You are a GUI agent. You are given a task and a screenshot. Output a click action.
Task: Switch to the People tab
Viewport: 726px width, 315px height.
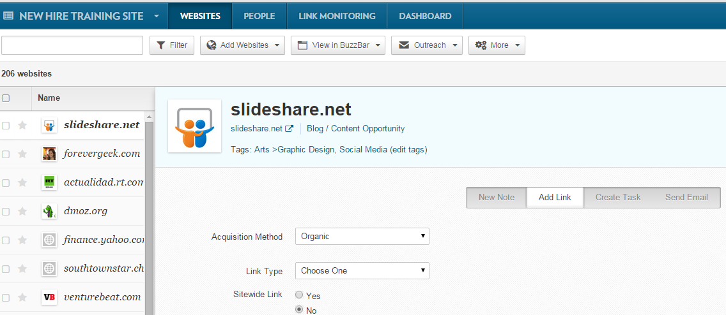click(259, 16)
